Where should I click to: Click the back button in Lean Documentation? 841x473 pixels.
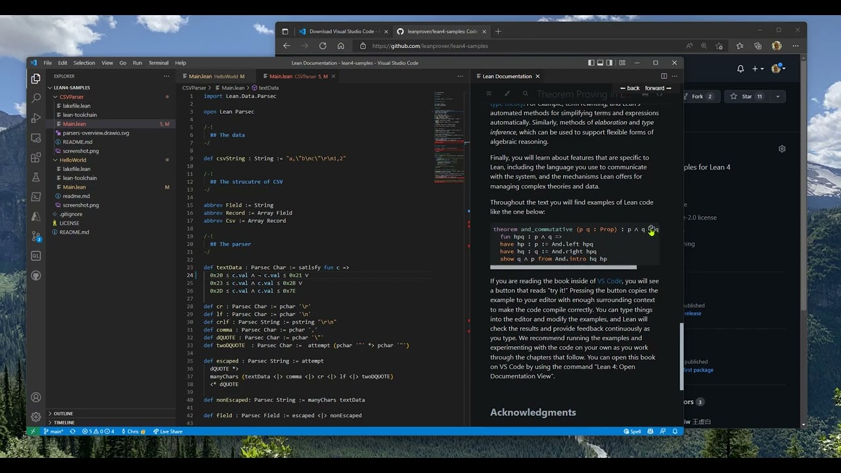[629, 88]
